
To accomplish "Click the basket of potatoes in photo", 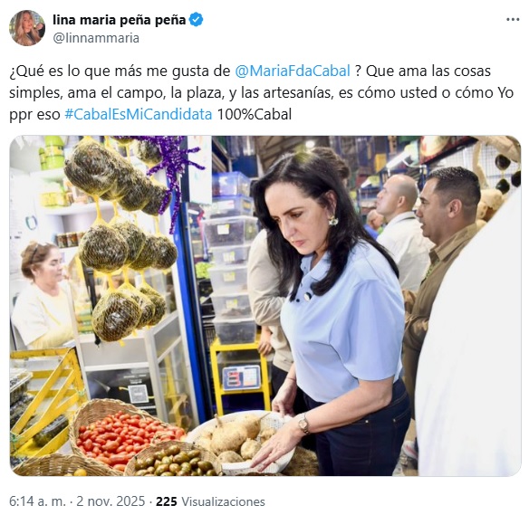I will pos(243,442).
